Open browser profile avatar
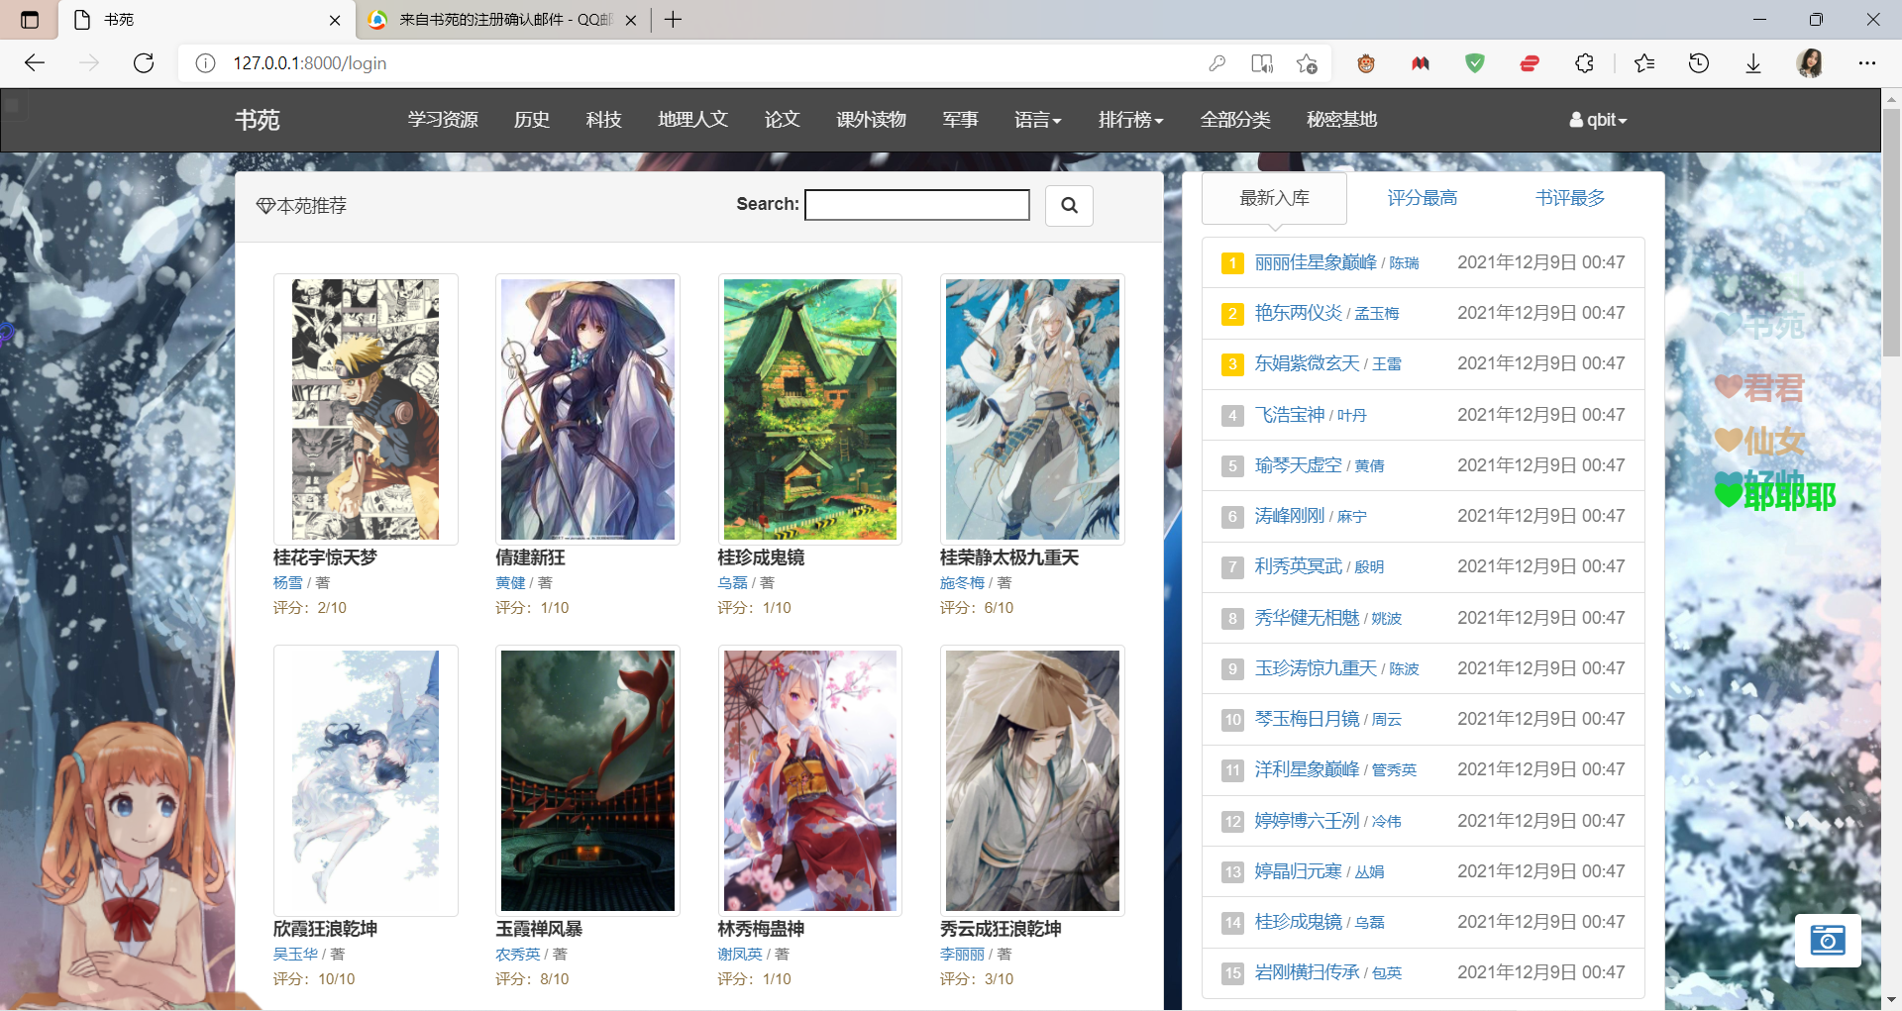1902x1011 pixels. coord(1810,63)
